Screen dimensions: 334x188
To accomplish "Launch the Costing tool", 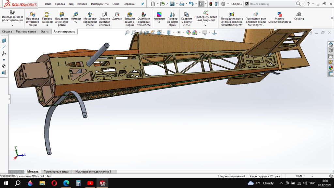I will click(x=299, y=17).
